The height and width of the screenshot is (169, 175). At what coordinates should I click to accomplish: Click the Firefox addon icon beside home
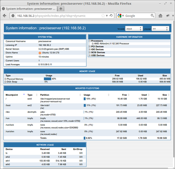point(168,16)
